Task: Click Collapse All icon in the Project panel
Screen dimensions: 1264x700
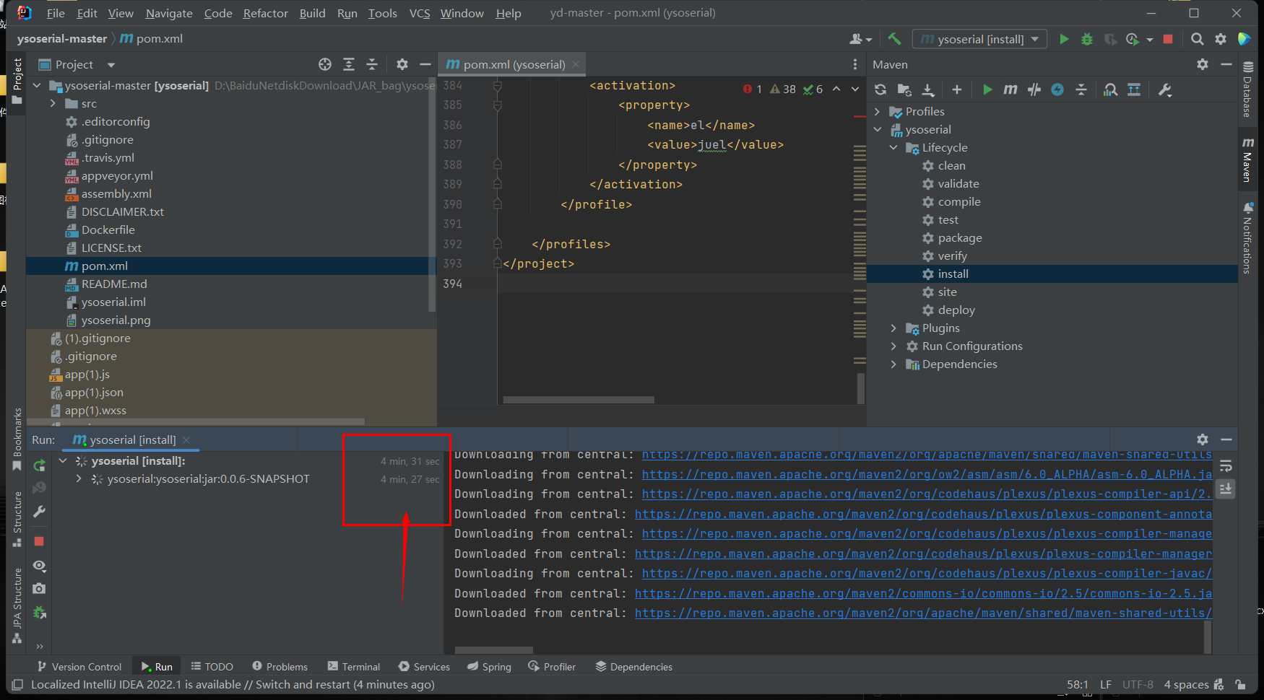Action: 372,64
